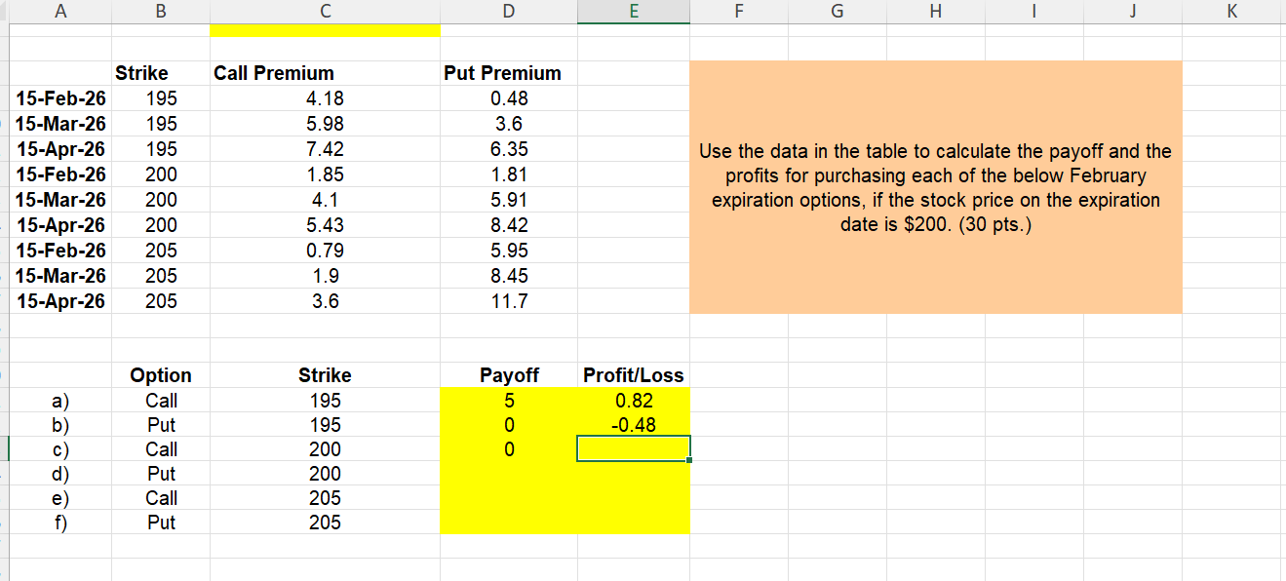
Task: Select column D header
Action: click(509, 12)
